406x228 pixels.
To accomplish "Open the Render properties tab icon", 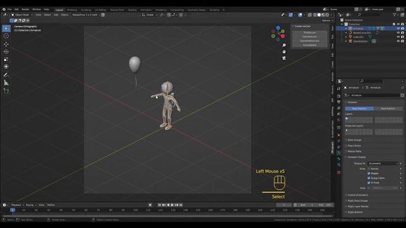I will click(339, 96).
